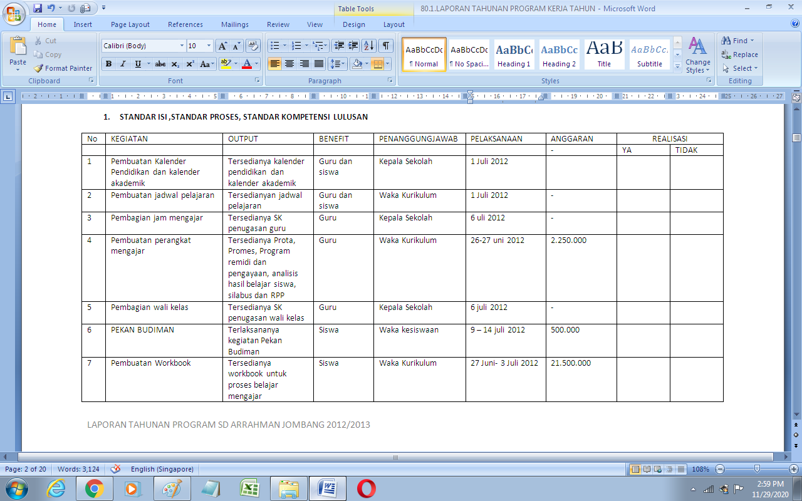The height and width of the screenshot is (501, 802).
Task: Click the zoom slider handle
Action: coord(757,469)
